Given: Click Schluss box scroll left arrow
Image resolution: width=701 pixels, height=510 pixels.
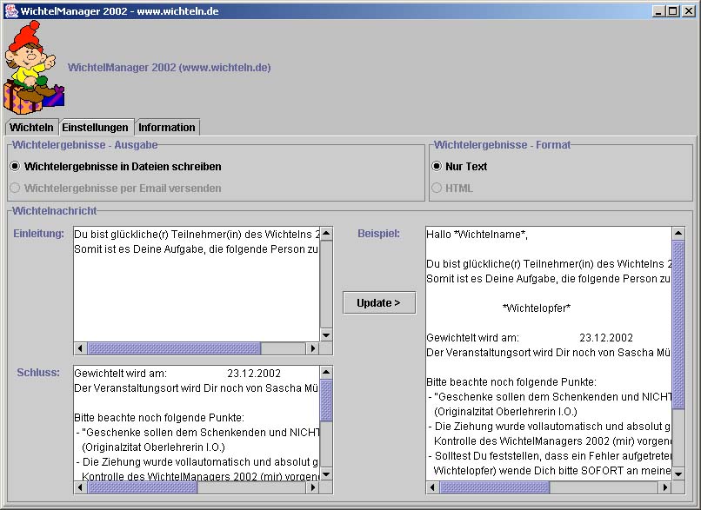Looking at the screenshot, I should coord(80,487).
